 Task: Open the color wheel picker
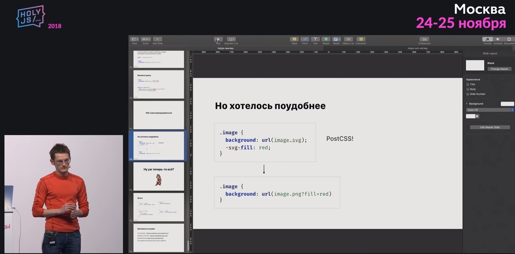click(x=477, y=116)
